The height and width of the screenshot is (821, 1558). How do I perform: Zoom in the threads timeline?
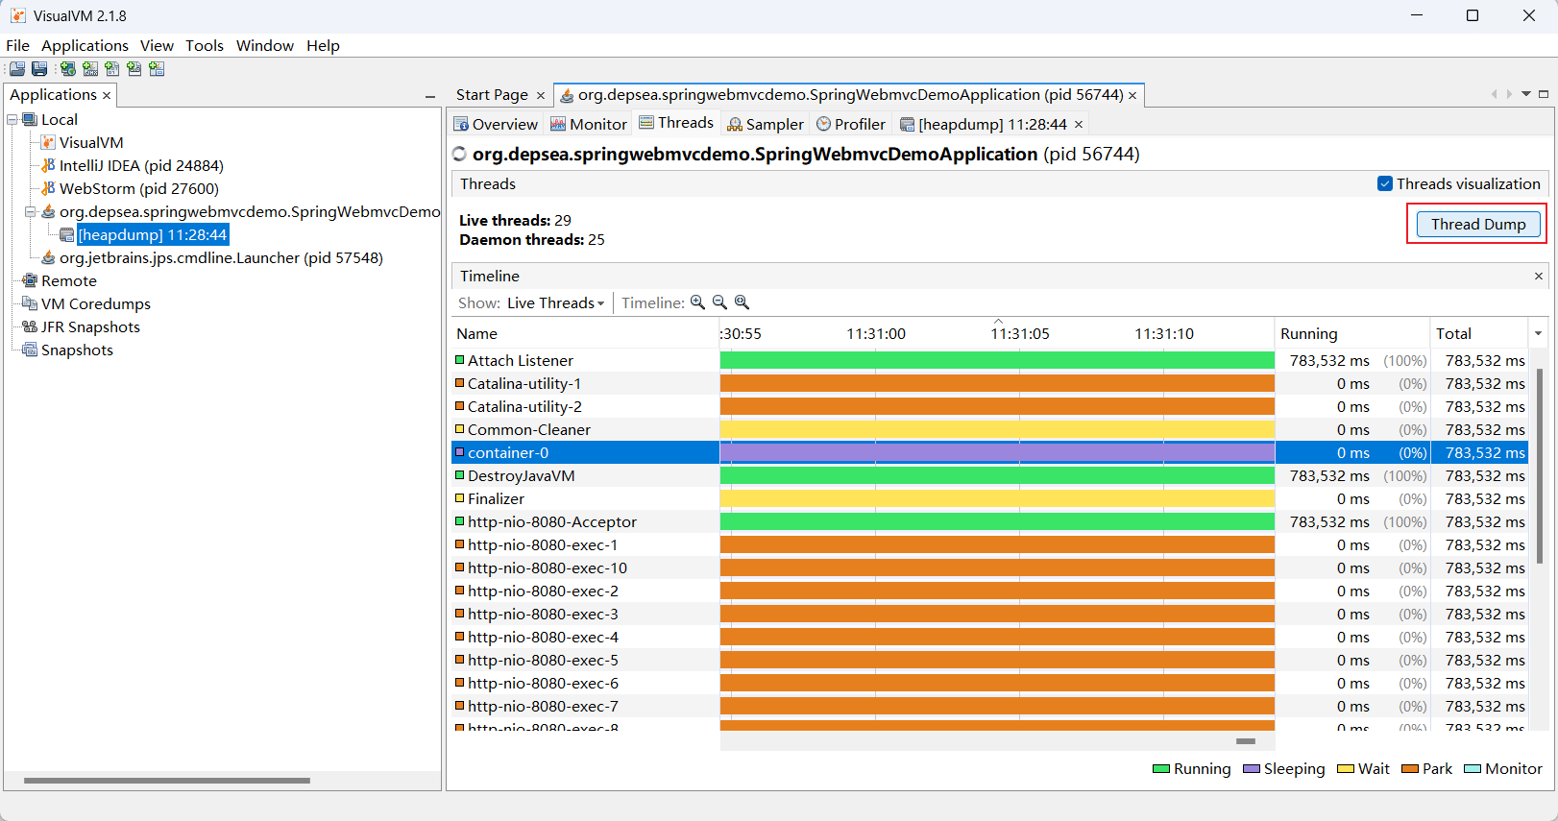(x=697, y=302)
